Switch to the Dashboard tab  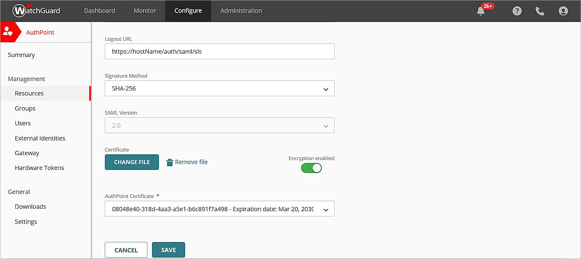[x=99, y=11]
